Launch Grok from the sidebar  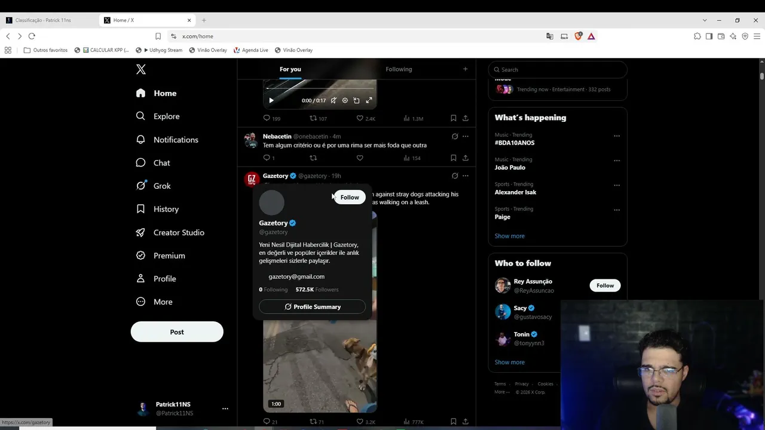point(154,186)
